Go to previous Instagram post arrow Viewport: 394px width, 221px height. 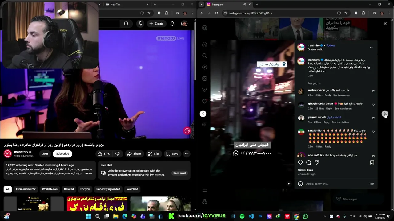pos(203,114)
